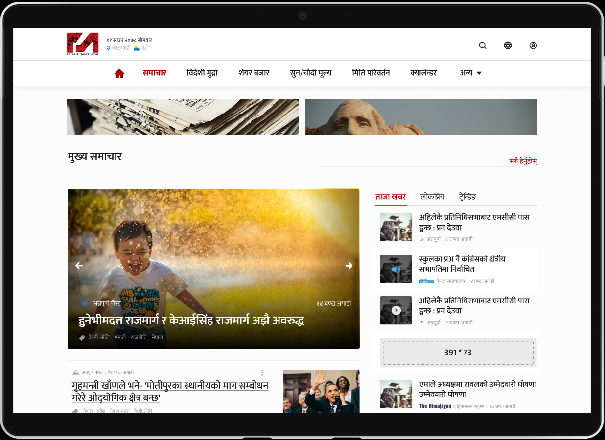Expand the अन्य dropdown menu

pyautogui.click(x=470, y=73)
